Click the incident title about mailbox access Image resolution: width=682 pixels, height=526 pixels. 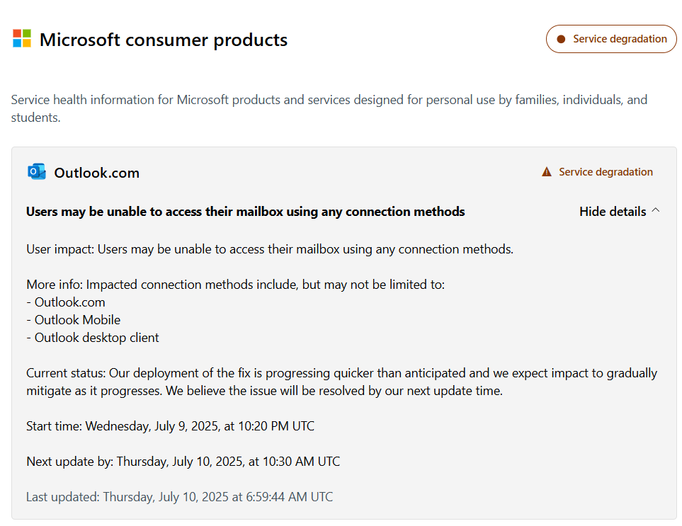[244, 211]
